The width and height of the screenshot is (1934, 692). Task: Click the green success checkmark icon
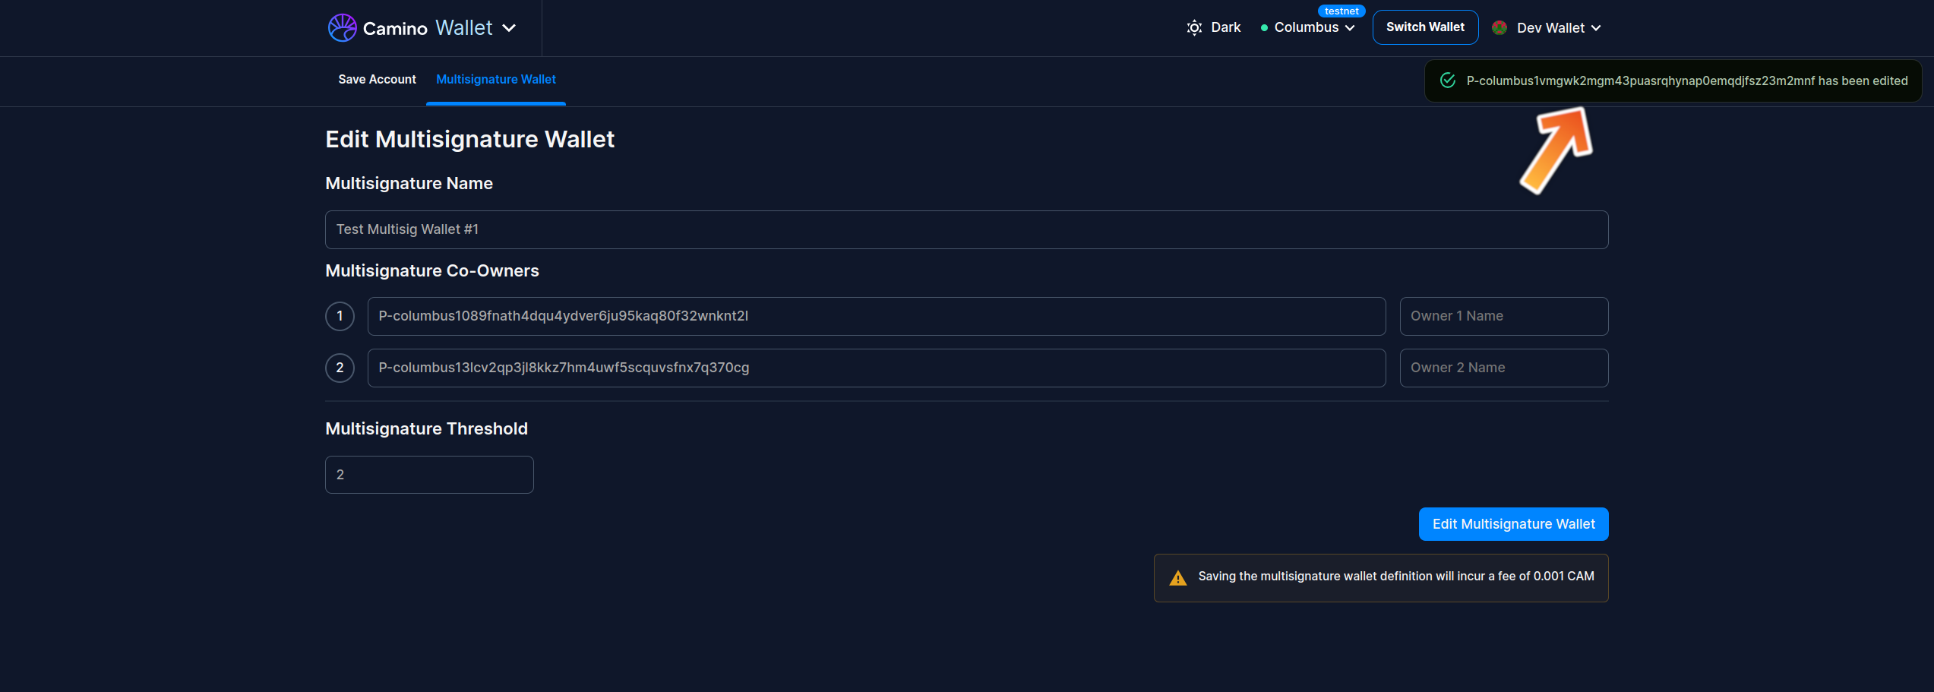(x=1448, y=81)
